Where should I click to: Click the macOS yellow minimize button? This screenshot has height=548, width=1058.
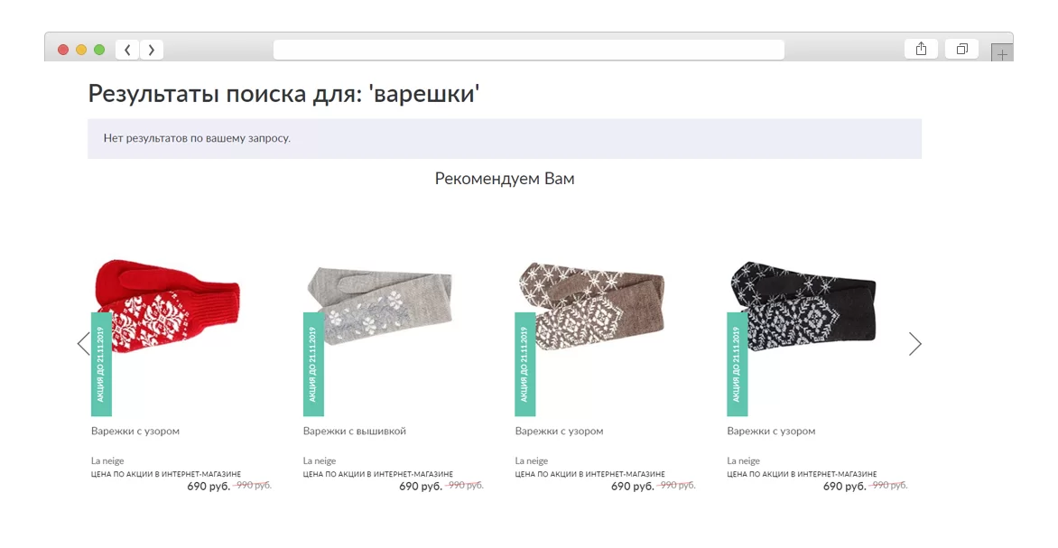click(81, 50)
